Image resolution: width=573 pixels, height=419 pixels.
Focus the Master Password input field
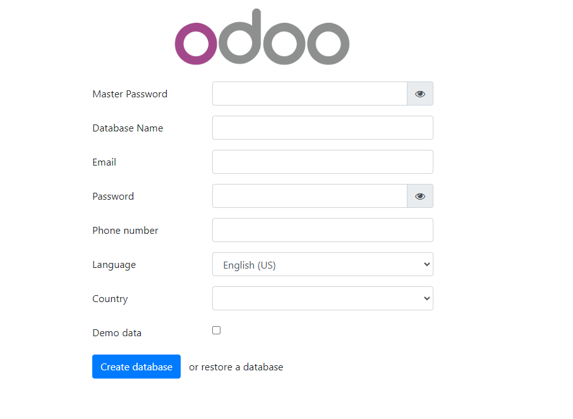[x=310, y=94]
